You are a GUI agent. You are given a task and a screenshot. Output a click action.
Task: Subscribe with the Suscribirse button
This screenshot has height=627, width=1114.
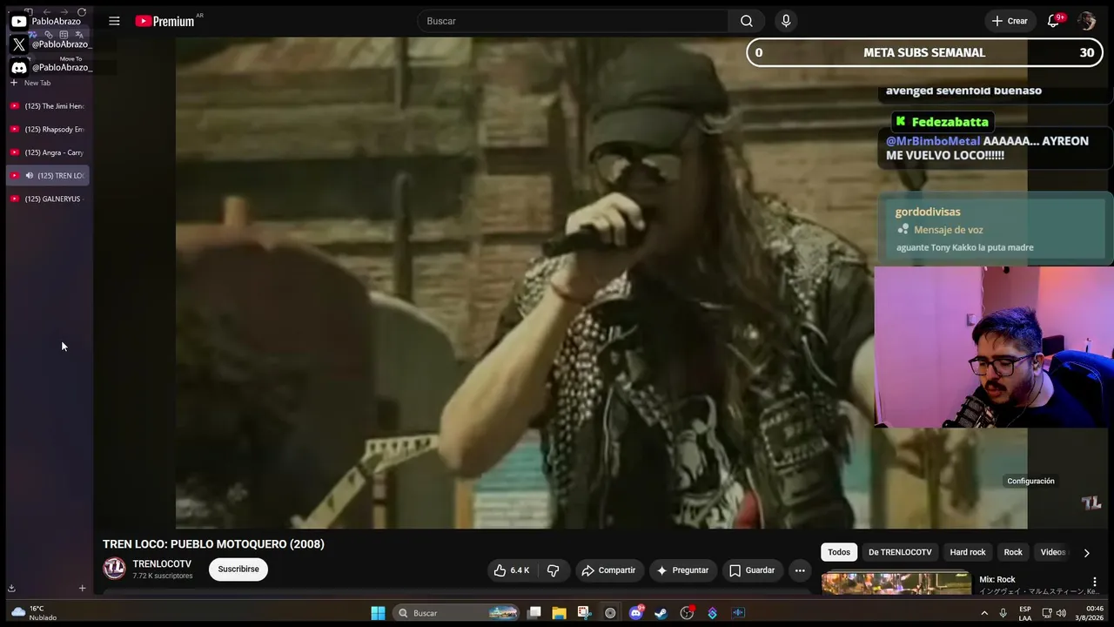click(x=238, y=570)
